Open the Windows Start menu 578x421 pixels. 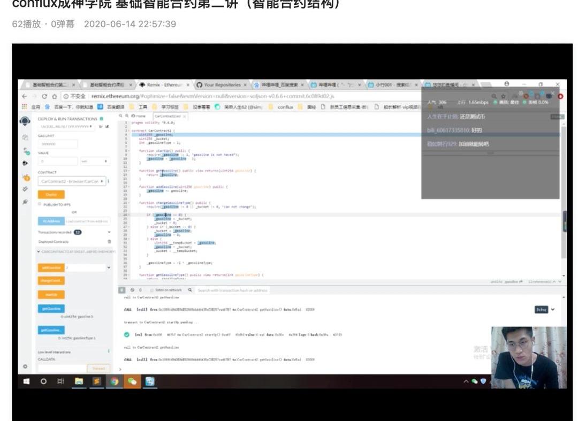pyautogui.click(x=26, y=381)
